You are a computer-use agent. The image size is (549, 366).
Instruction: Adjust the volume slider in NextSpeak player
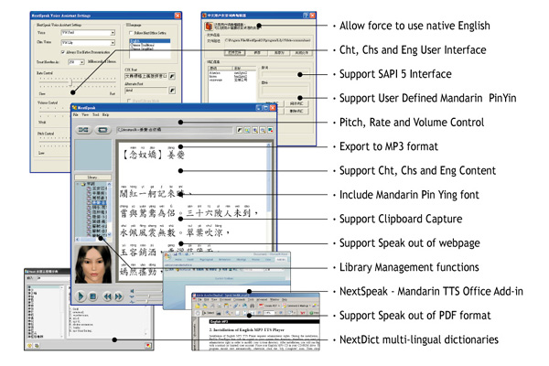(162, 291)
